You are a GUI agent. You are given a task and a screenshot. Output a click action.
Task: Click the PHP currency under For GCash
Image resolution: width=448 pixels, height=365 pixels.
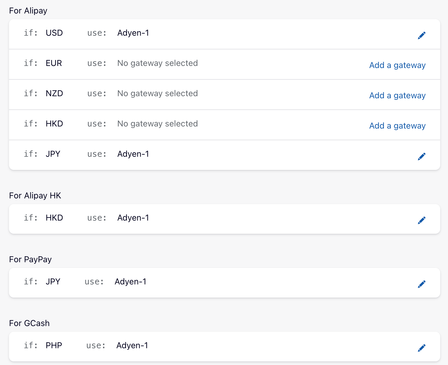(x=54, y=346)
